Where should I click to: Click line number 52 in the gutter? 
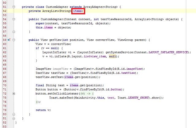[5, 11]
